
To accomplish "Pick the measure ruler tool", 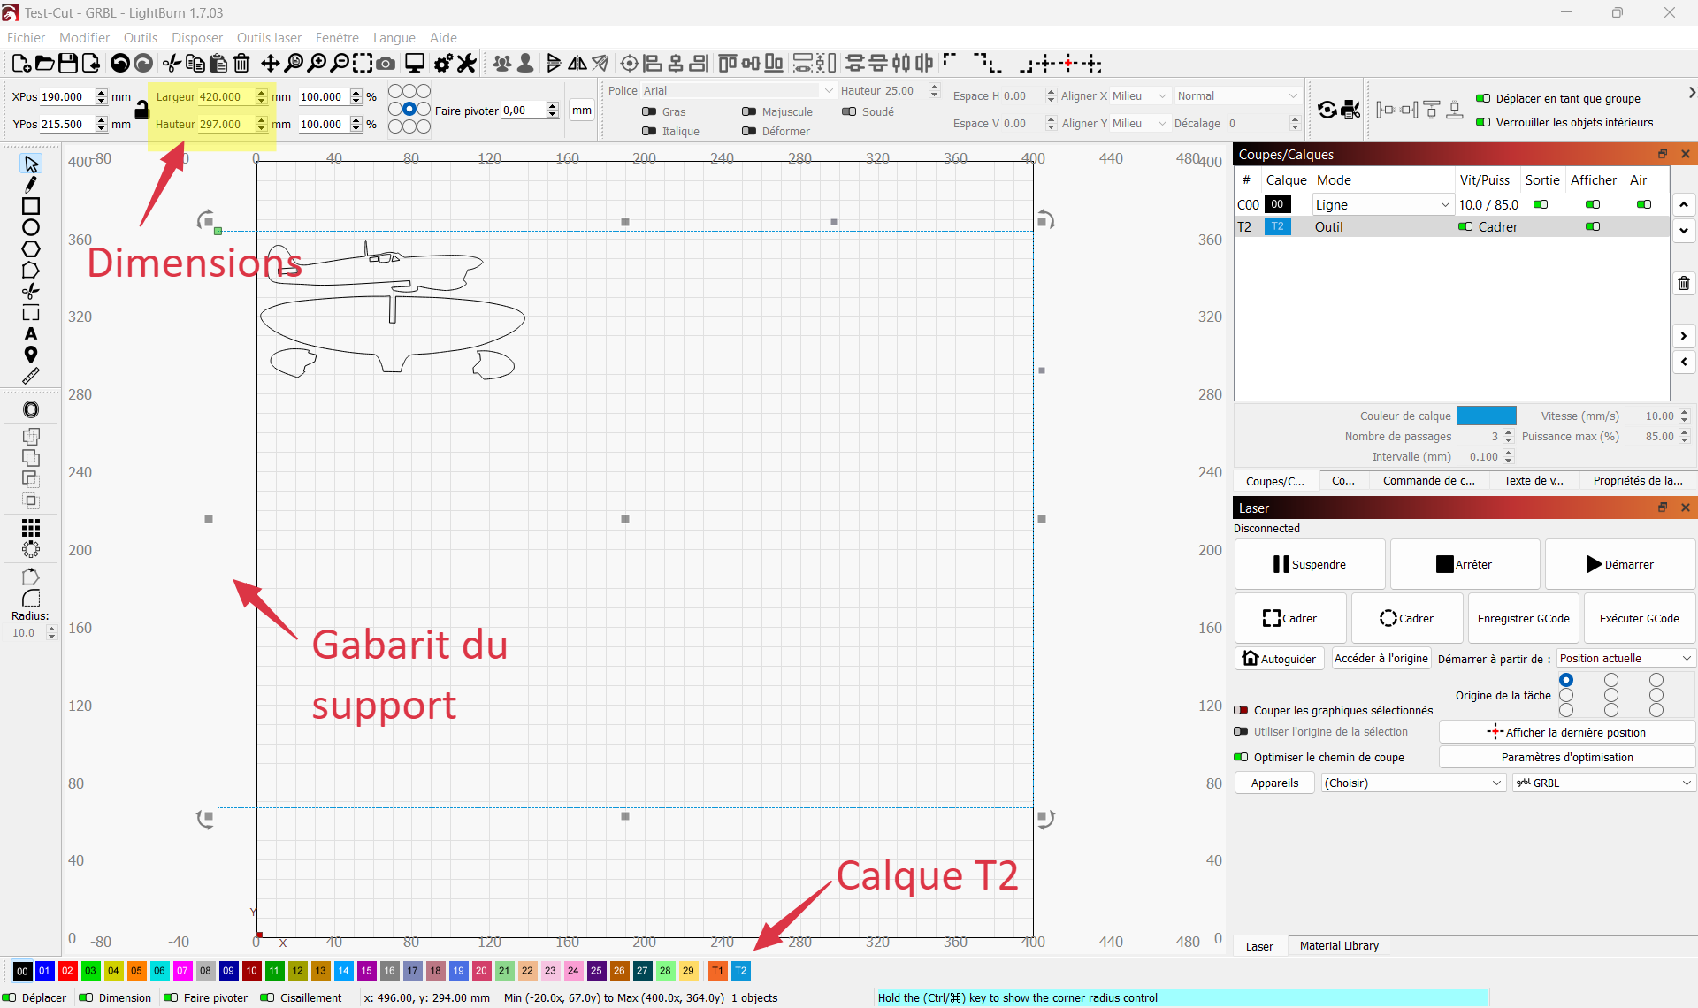I will coord(31,376).
